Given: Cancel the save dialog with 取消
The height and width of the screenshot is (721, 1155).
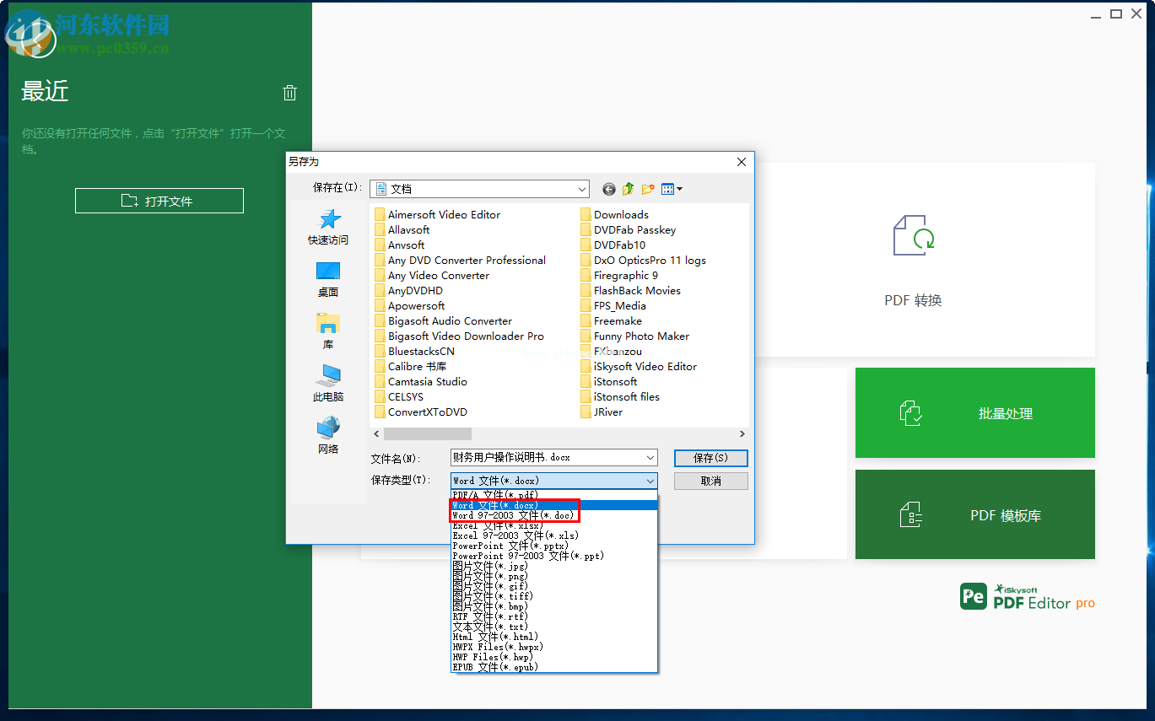Looking at the screenshot, I should tap(710, 480).
